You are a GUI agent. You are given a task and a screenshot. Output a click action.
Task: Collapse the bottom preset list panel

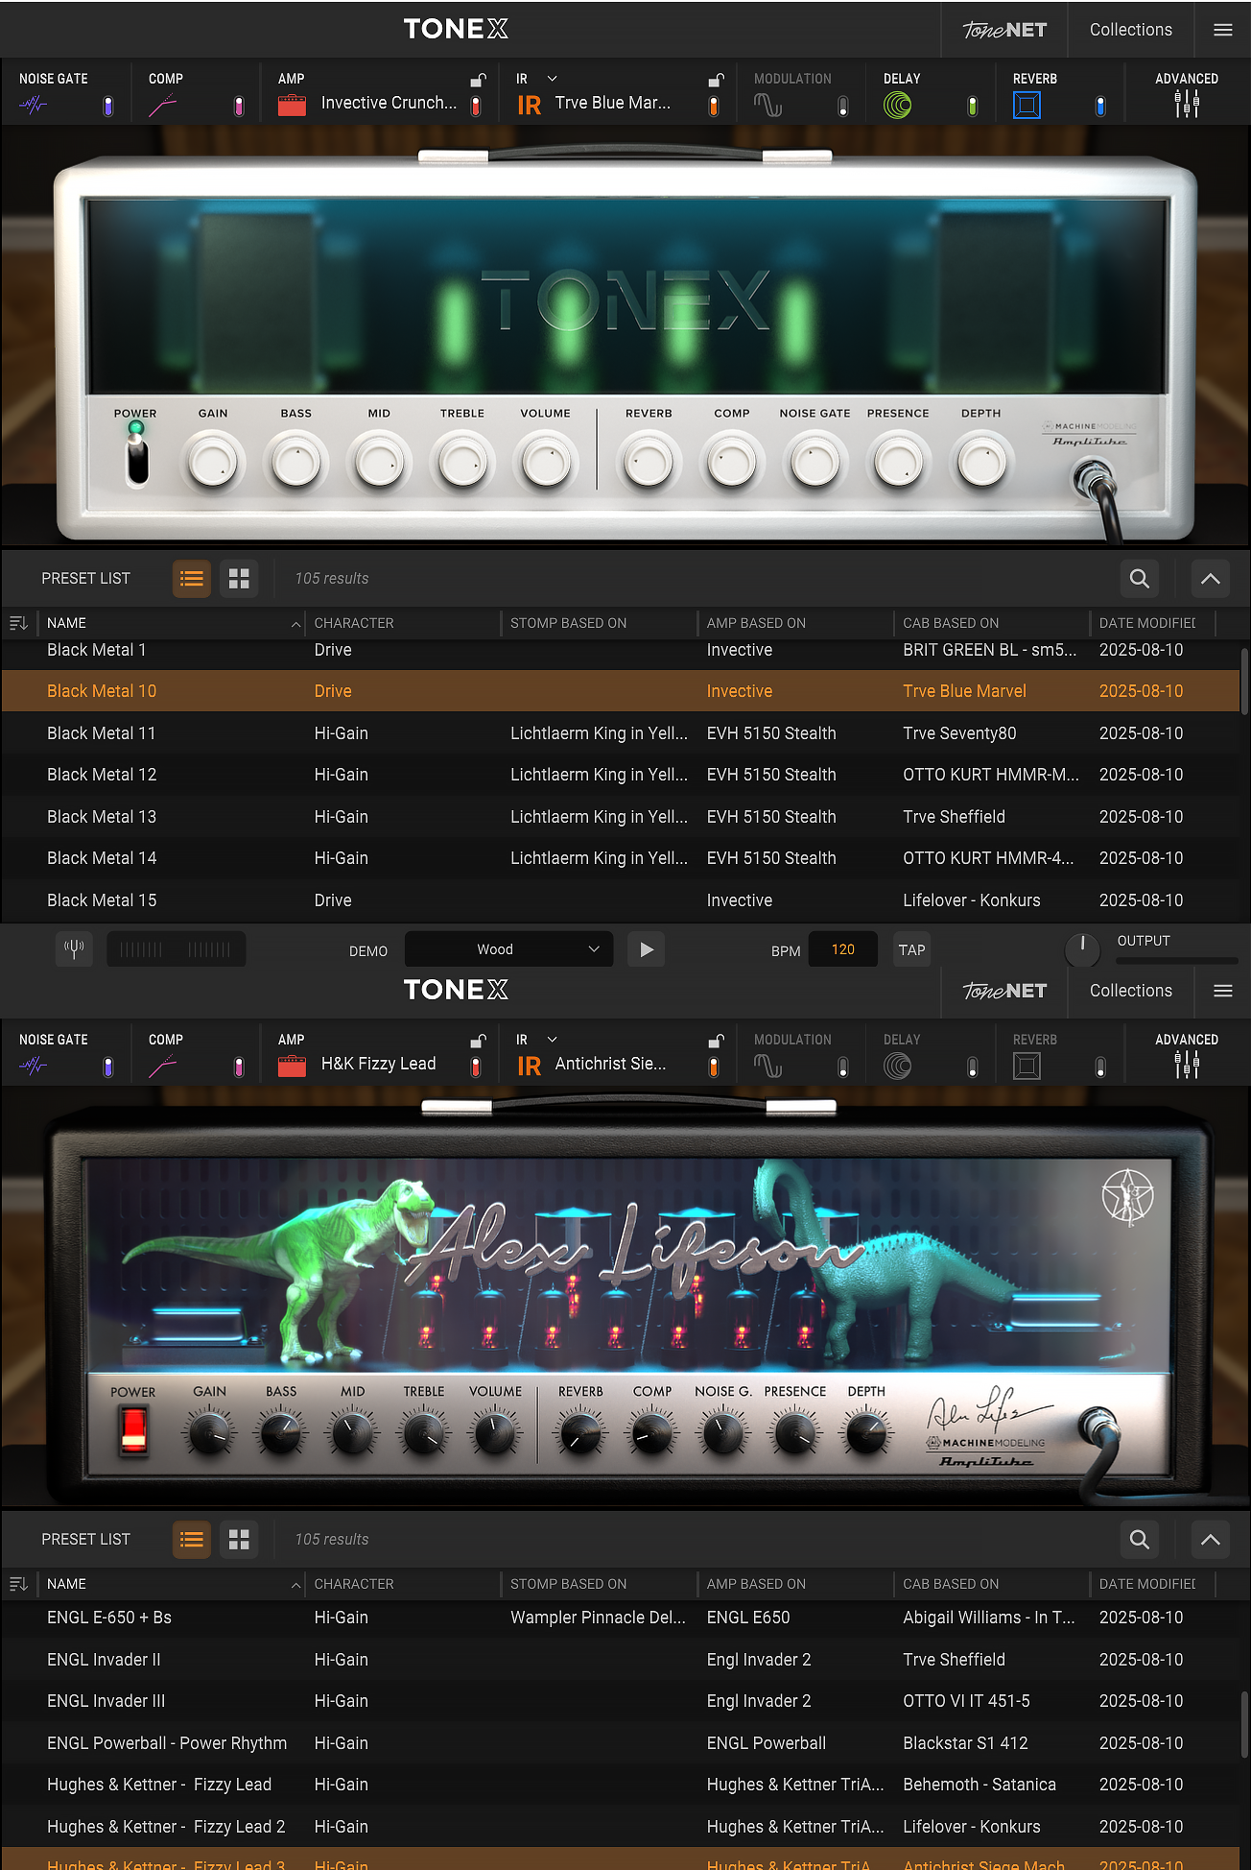(x=1211, y=1540)
